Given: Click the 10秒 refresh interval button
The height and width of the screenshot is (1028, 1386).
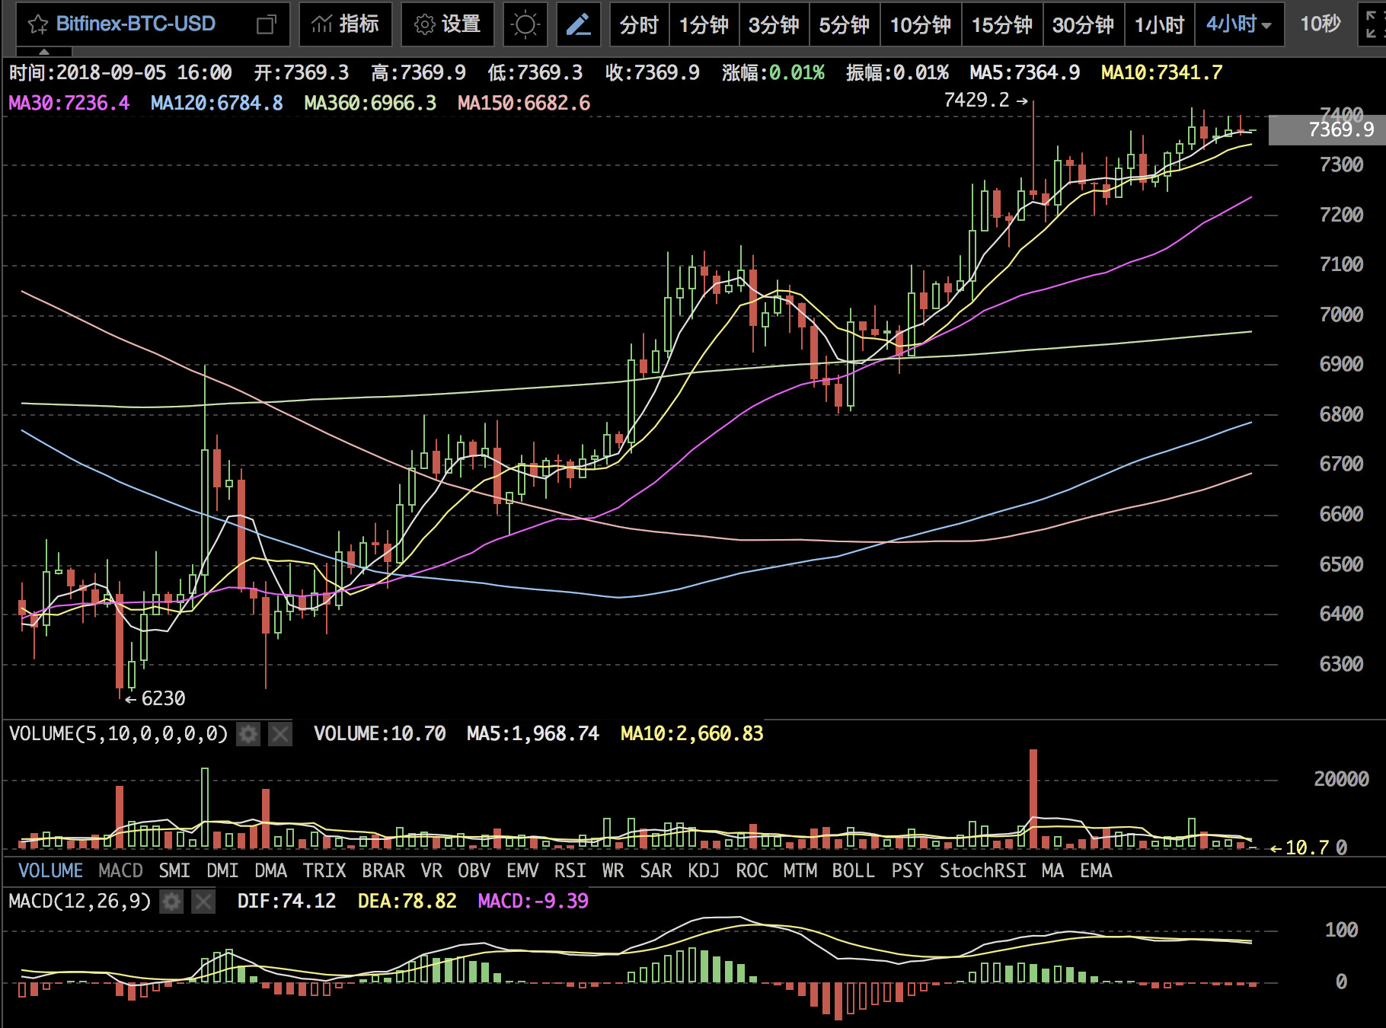Looking at the screenshot, I should click(1321, 24).
